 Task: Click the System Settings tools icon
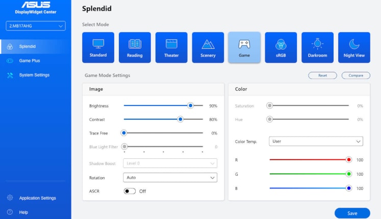point(10,75)
